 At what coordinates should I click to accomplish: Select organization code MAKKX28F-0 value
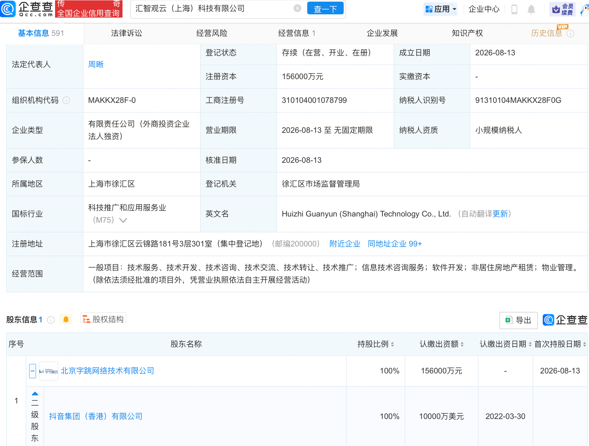(x=112, y=100)
